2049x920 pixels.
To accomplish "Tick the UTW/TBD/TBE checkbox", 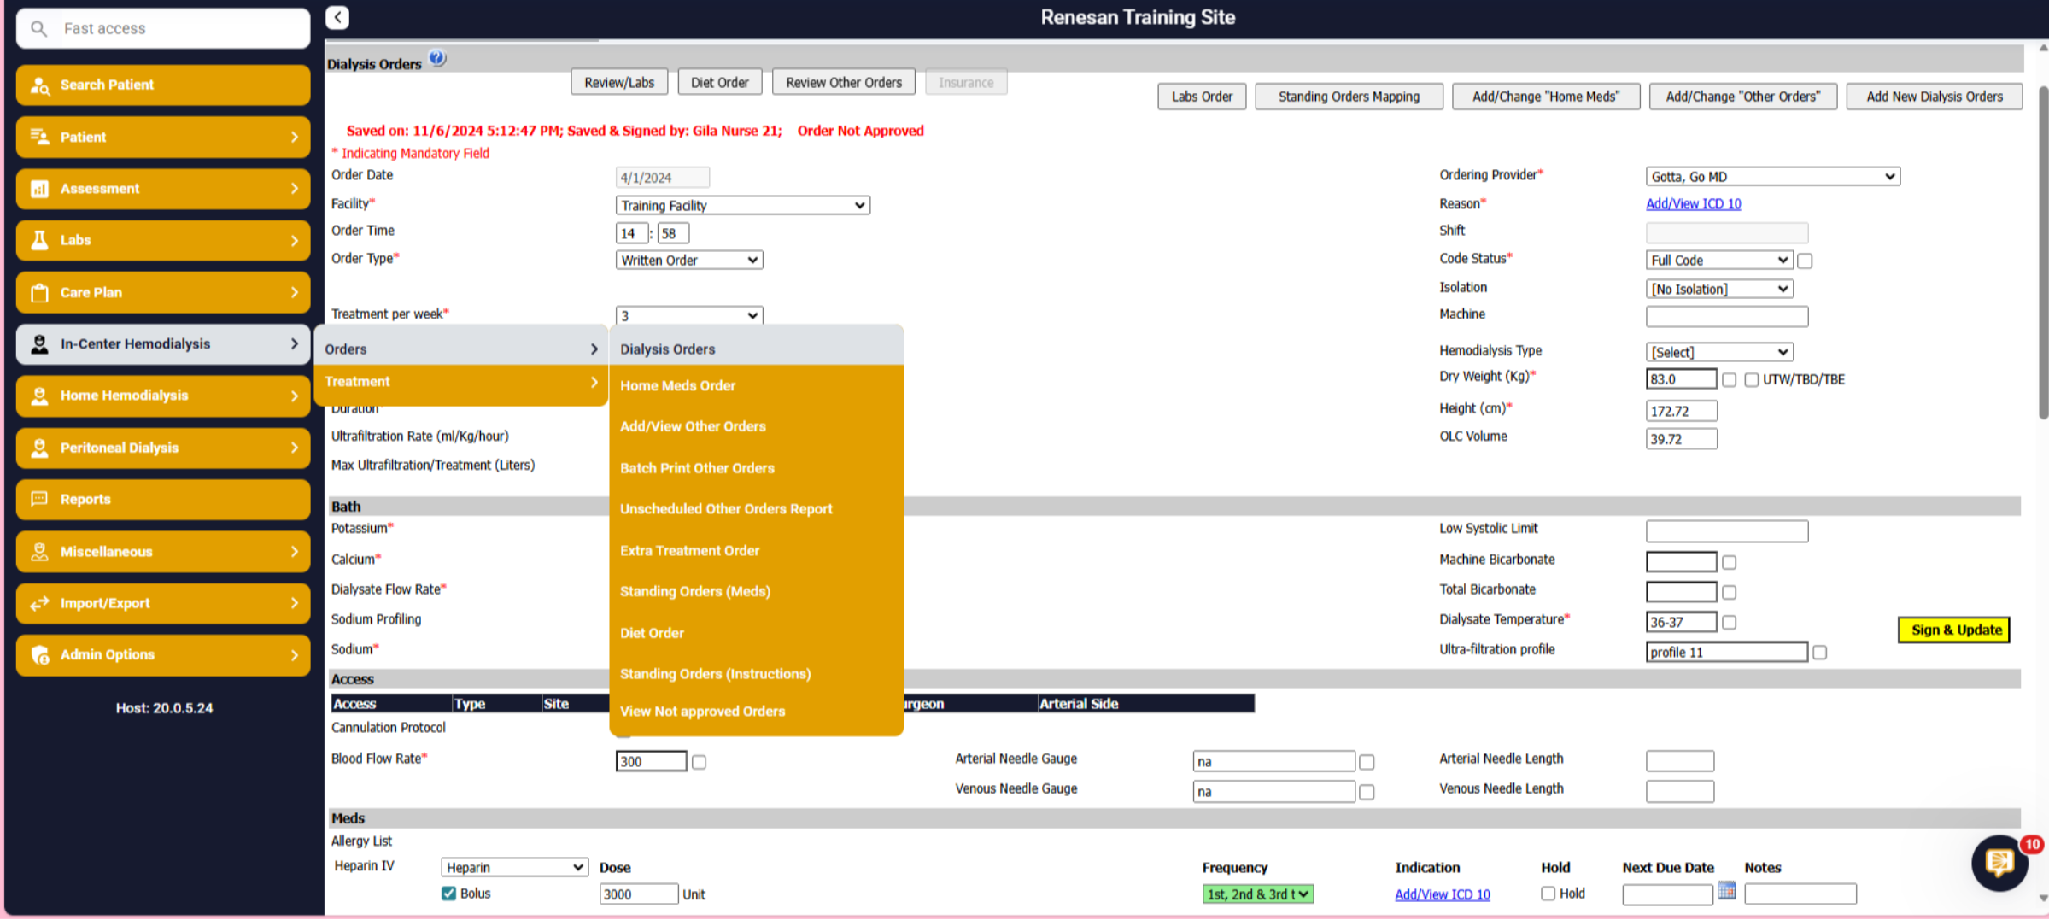I will coord(1752,380).
